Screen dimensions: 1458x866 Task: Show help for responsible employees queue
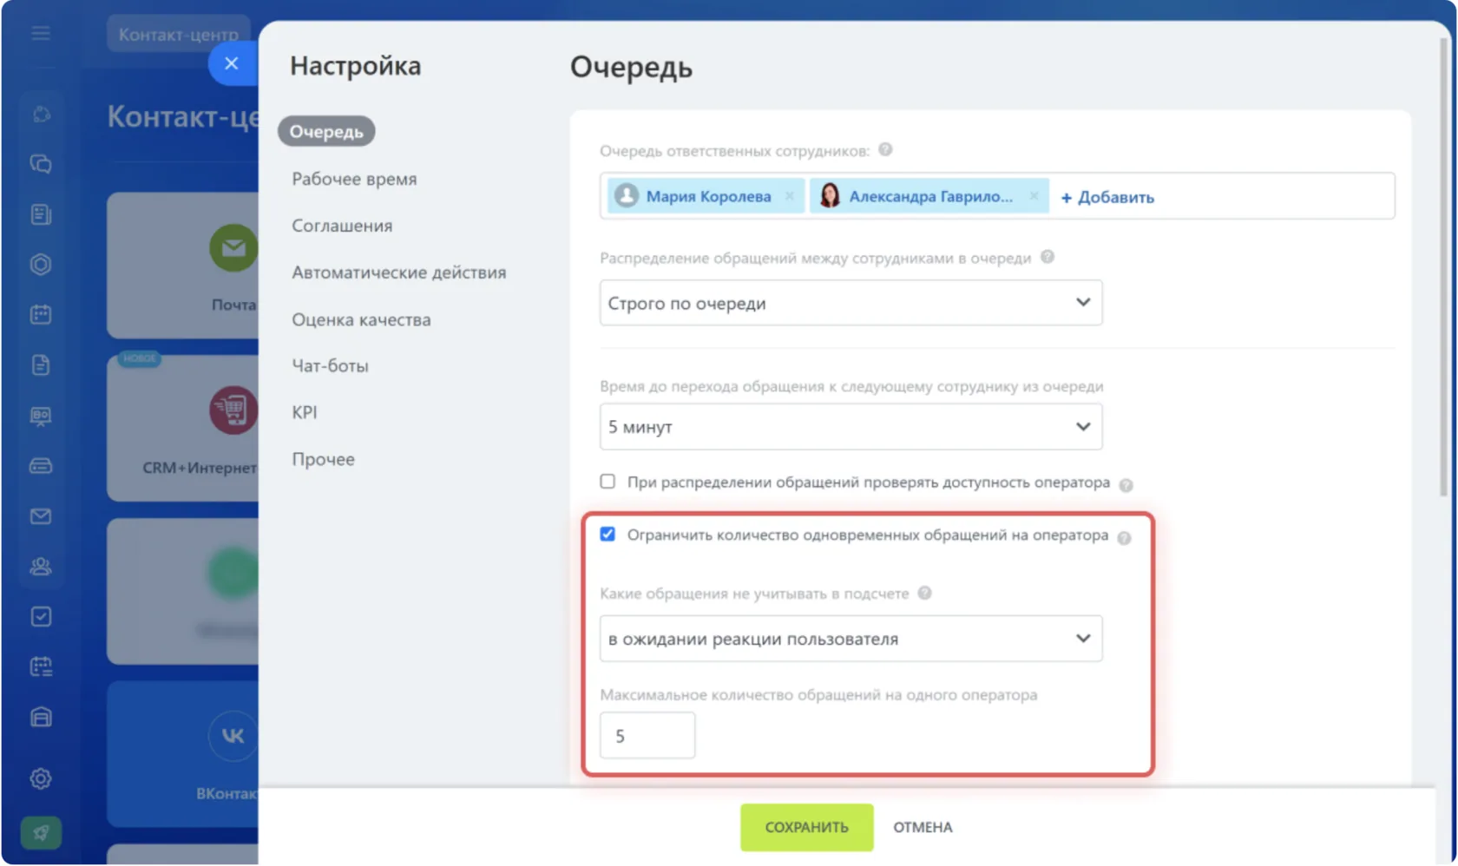coord(885,149)
